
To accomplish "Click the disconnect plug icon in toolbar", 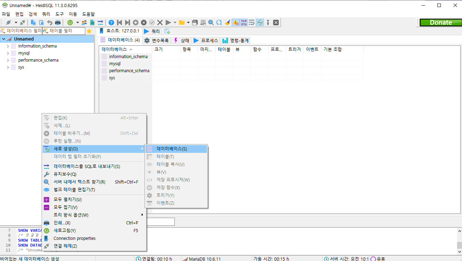I will tap(23, 22).
